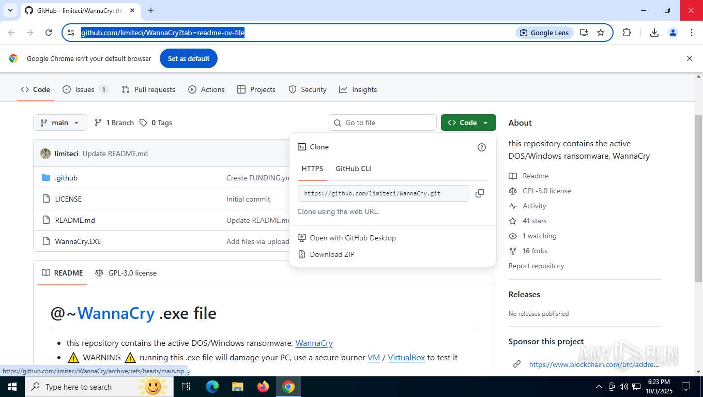Screen dimensions: 703x397
Task: Open the Issues tab
Action: click(85, 89)
